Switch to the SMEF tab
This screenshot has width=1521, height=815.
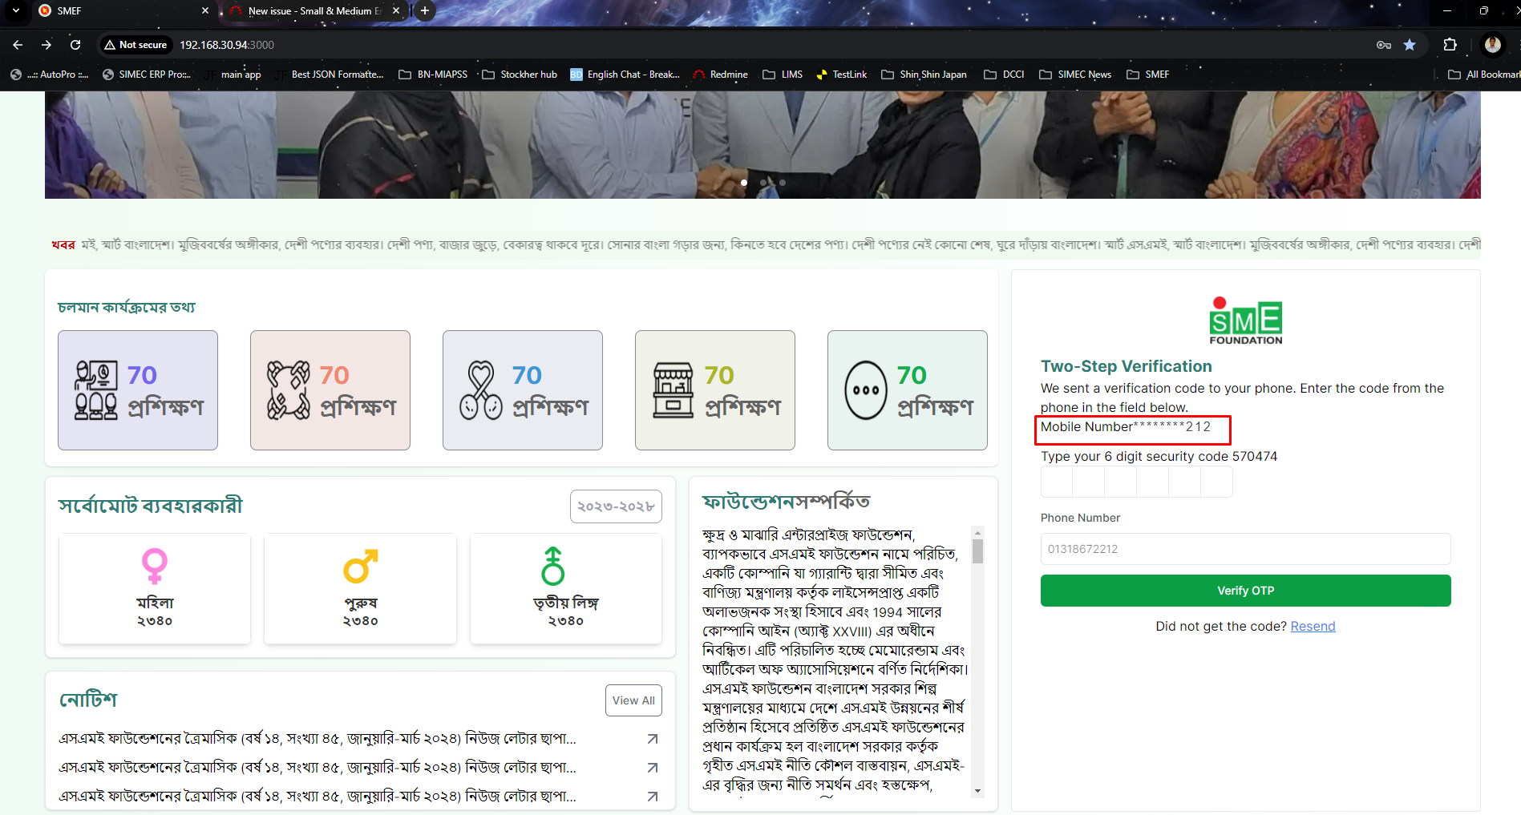click(x=120, y=10)
